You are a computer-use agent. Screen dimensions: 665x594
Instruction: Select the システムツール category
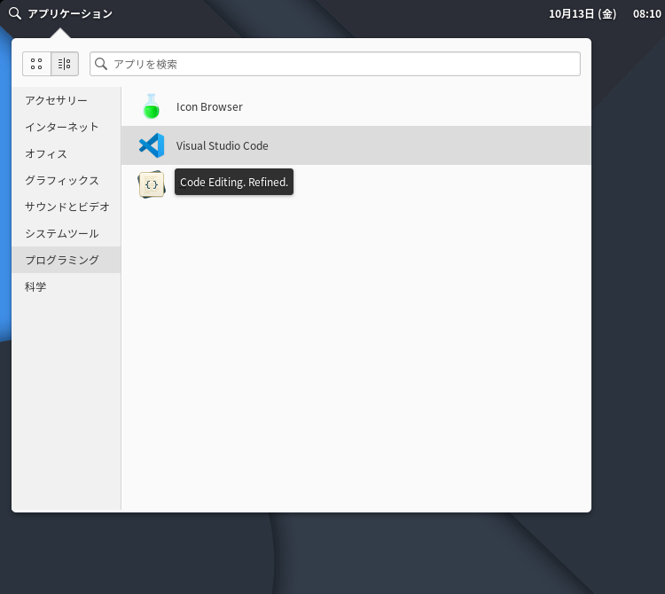coord(66,234)
